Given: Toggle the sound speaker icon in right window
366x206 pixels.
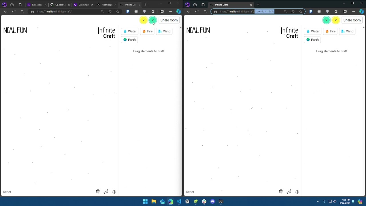Looking at the screenshot, I should point(297,192).
